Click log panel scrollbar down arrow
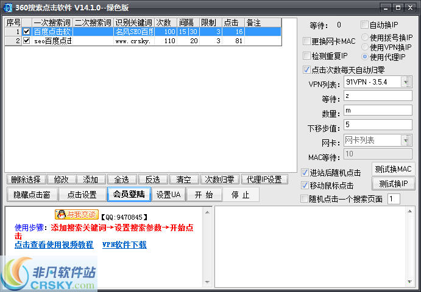 click(x=409, y=282)
